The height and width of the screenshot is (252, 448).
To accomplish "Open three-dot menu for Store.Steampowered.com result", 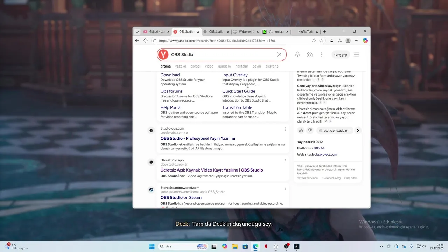I will [x=285, y=188].
